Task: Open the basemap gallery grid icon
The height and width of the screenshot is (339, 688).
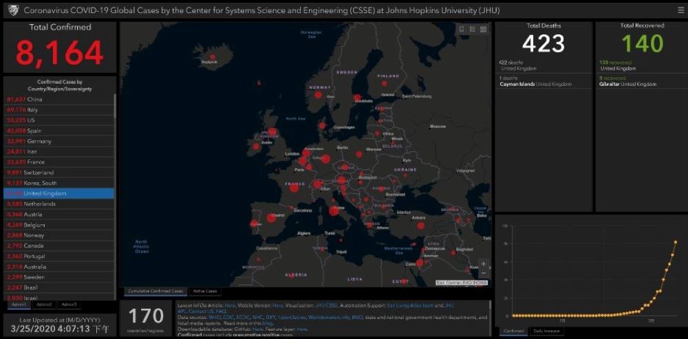Action: coord(483,30)
